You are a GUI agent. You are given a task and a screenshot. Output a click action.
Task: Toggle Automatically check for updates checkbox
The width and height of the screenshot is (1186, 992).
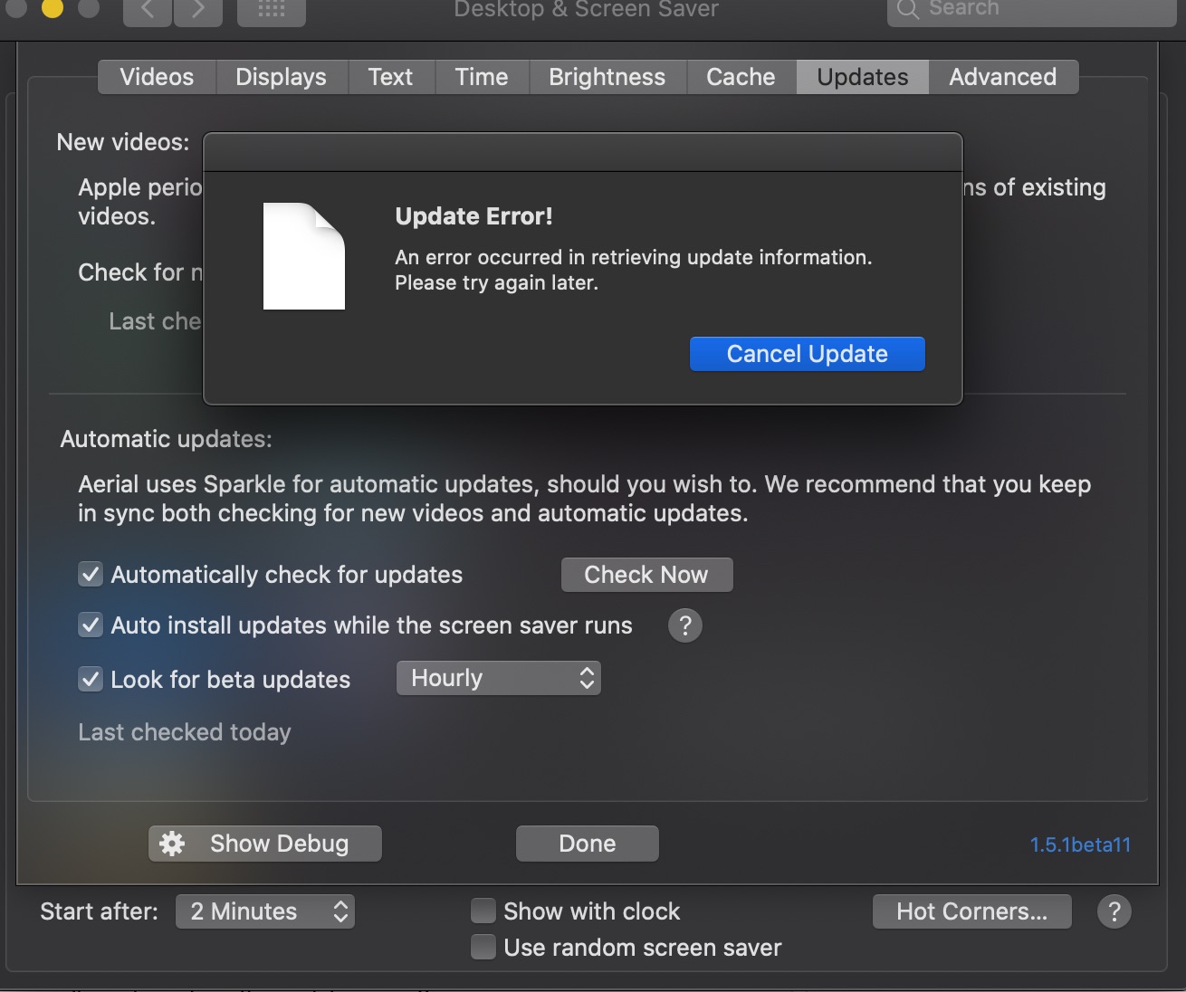tap(91, 575)
